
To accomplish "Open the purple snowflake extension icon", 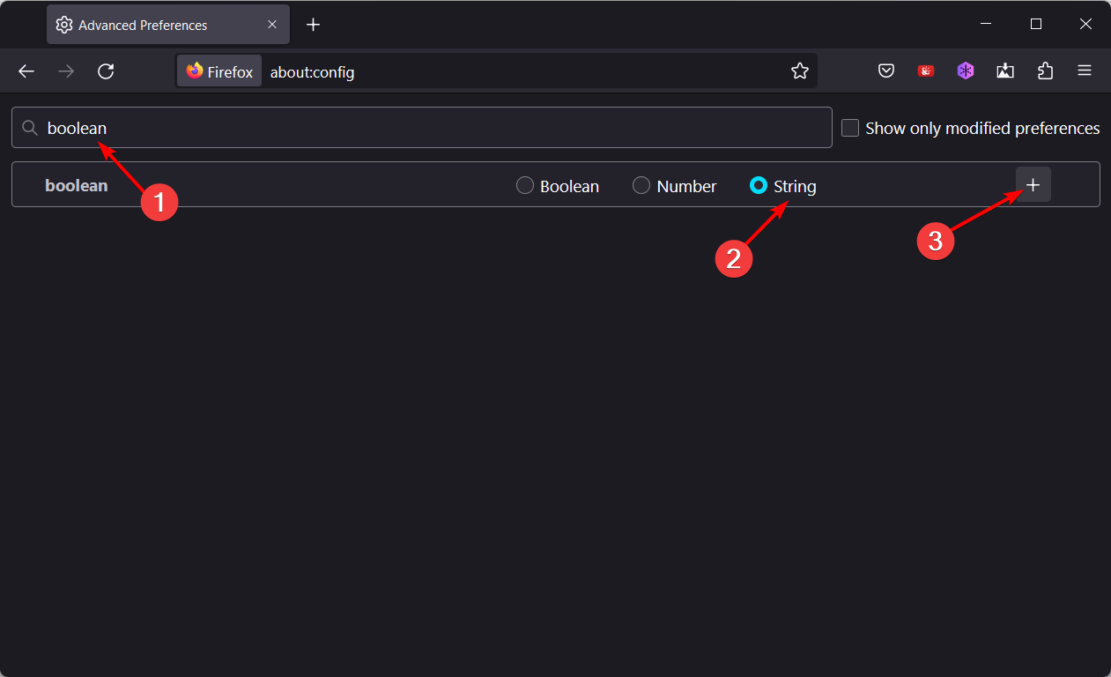I will click(x=966, y=71).
